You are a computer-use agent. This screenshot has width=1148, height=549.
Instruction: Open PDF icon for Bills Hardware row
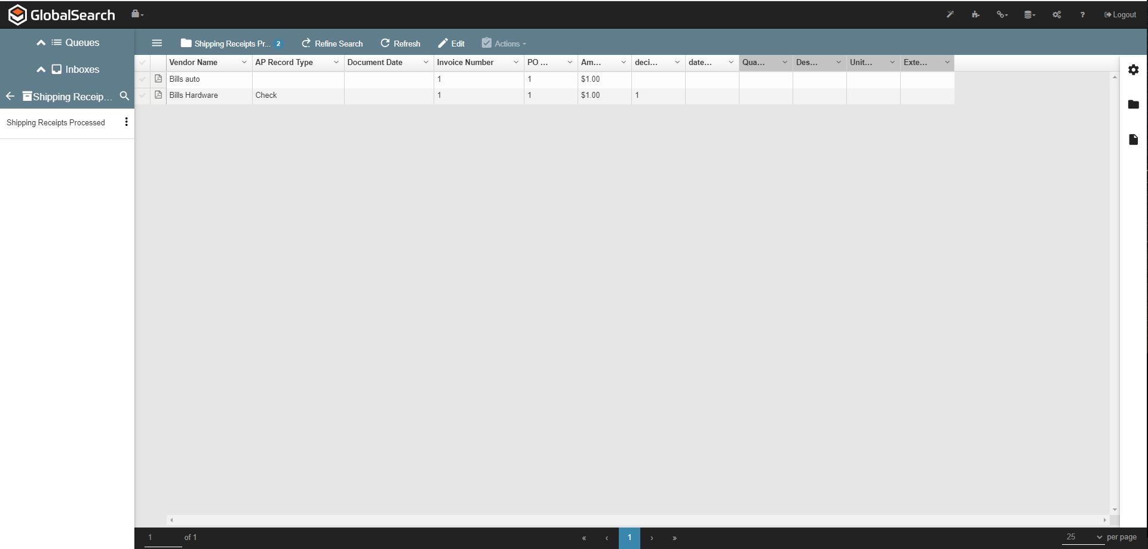click(158, 95)
